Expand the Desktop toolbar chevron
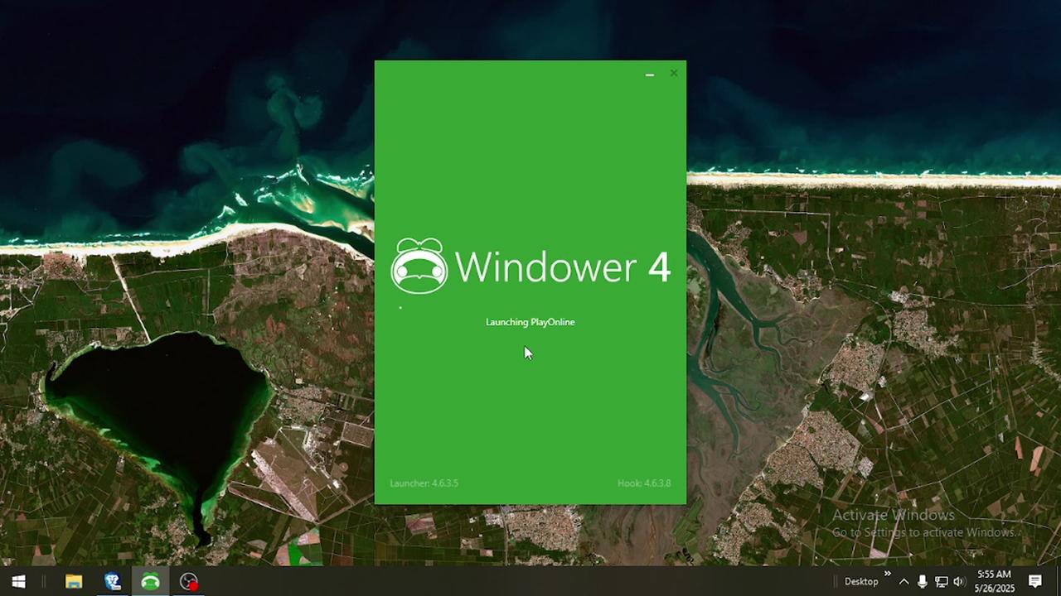The width and height of the screenshot is (1061, 596). click(x=887, y=574)
